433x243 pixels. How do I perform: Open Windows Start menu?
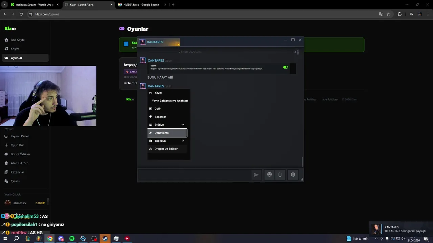(x=5, y=239)
